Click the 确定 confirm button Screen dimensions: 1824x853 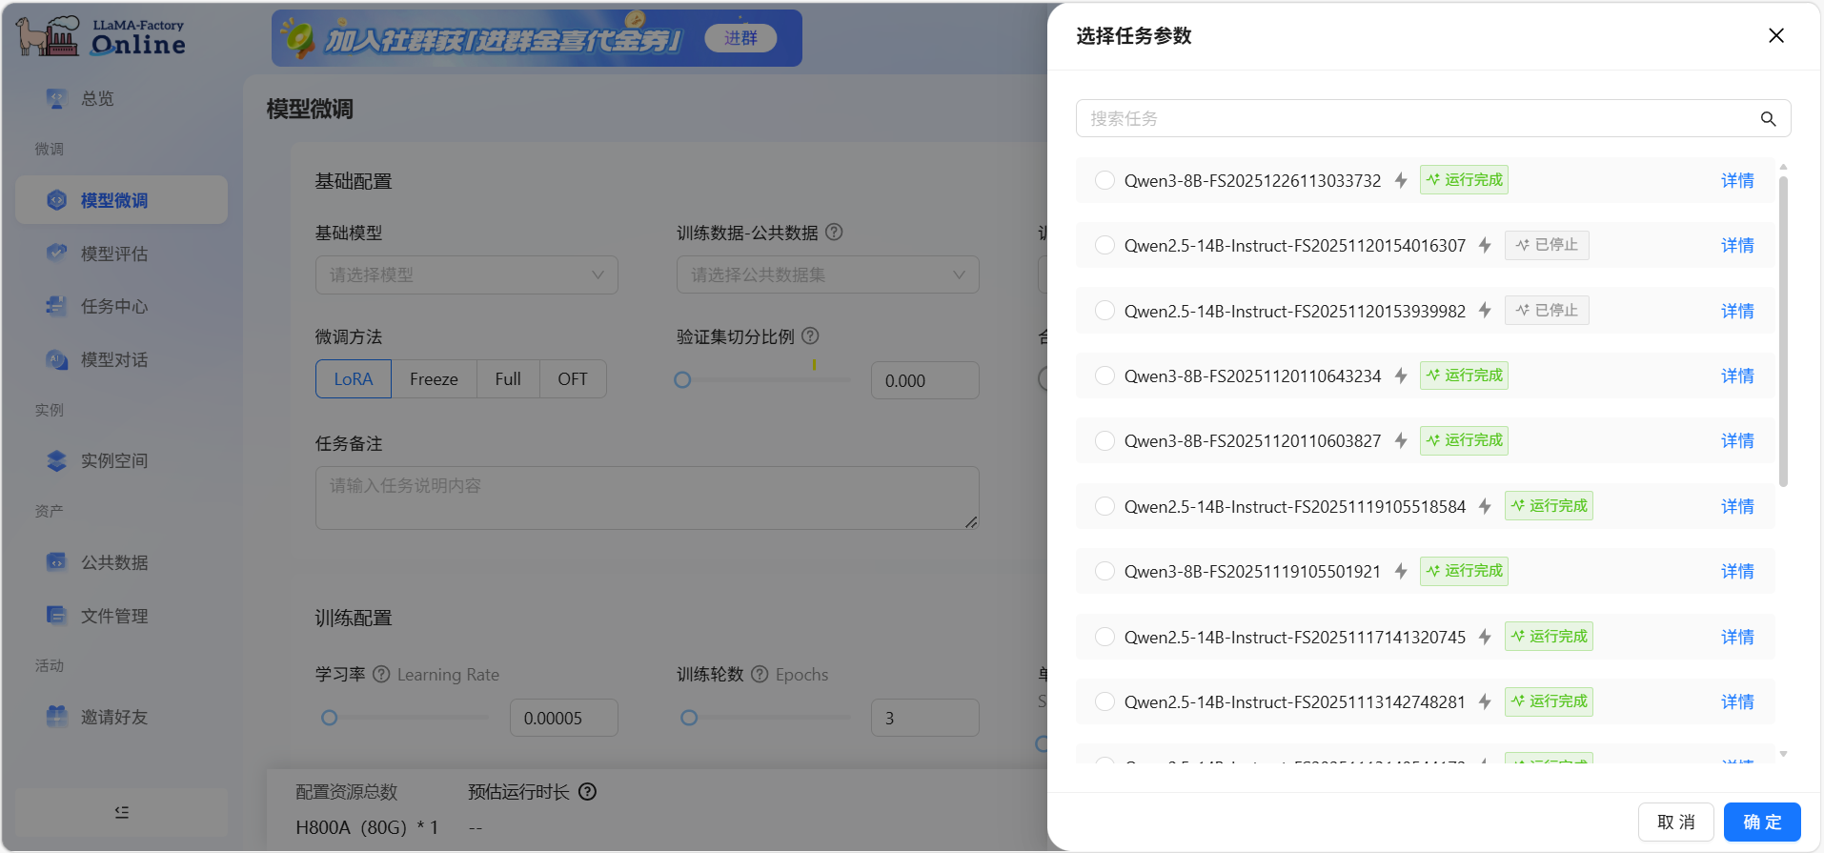[1762, 822]
